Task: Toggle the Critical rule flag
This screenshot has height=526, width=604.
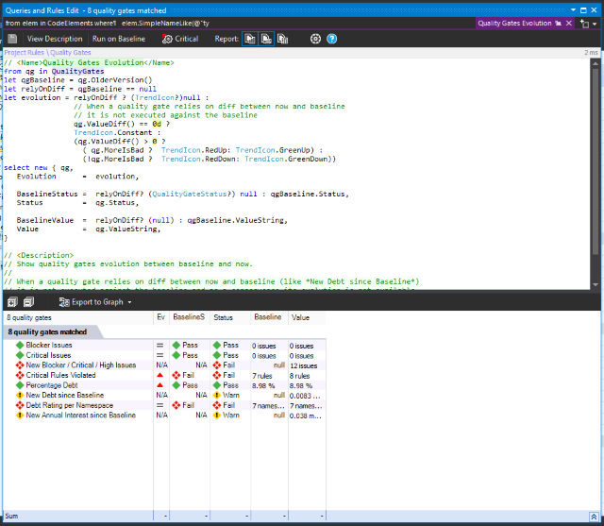Action: (x=180, y=39)
